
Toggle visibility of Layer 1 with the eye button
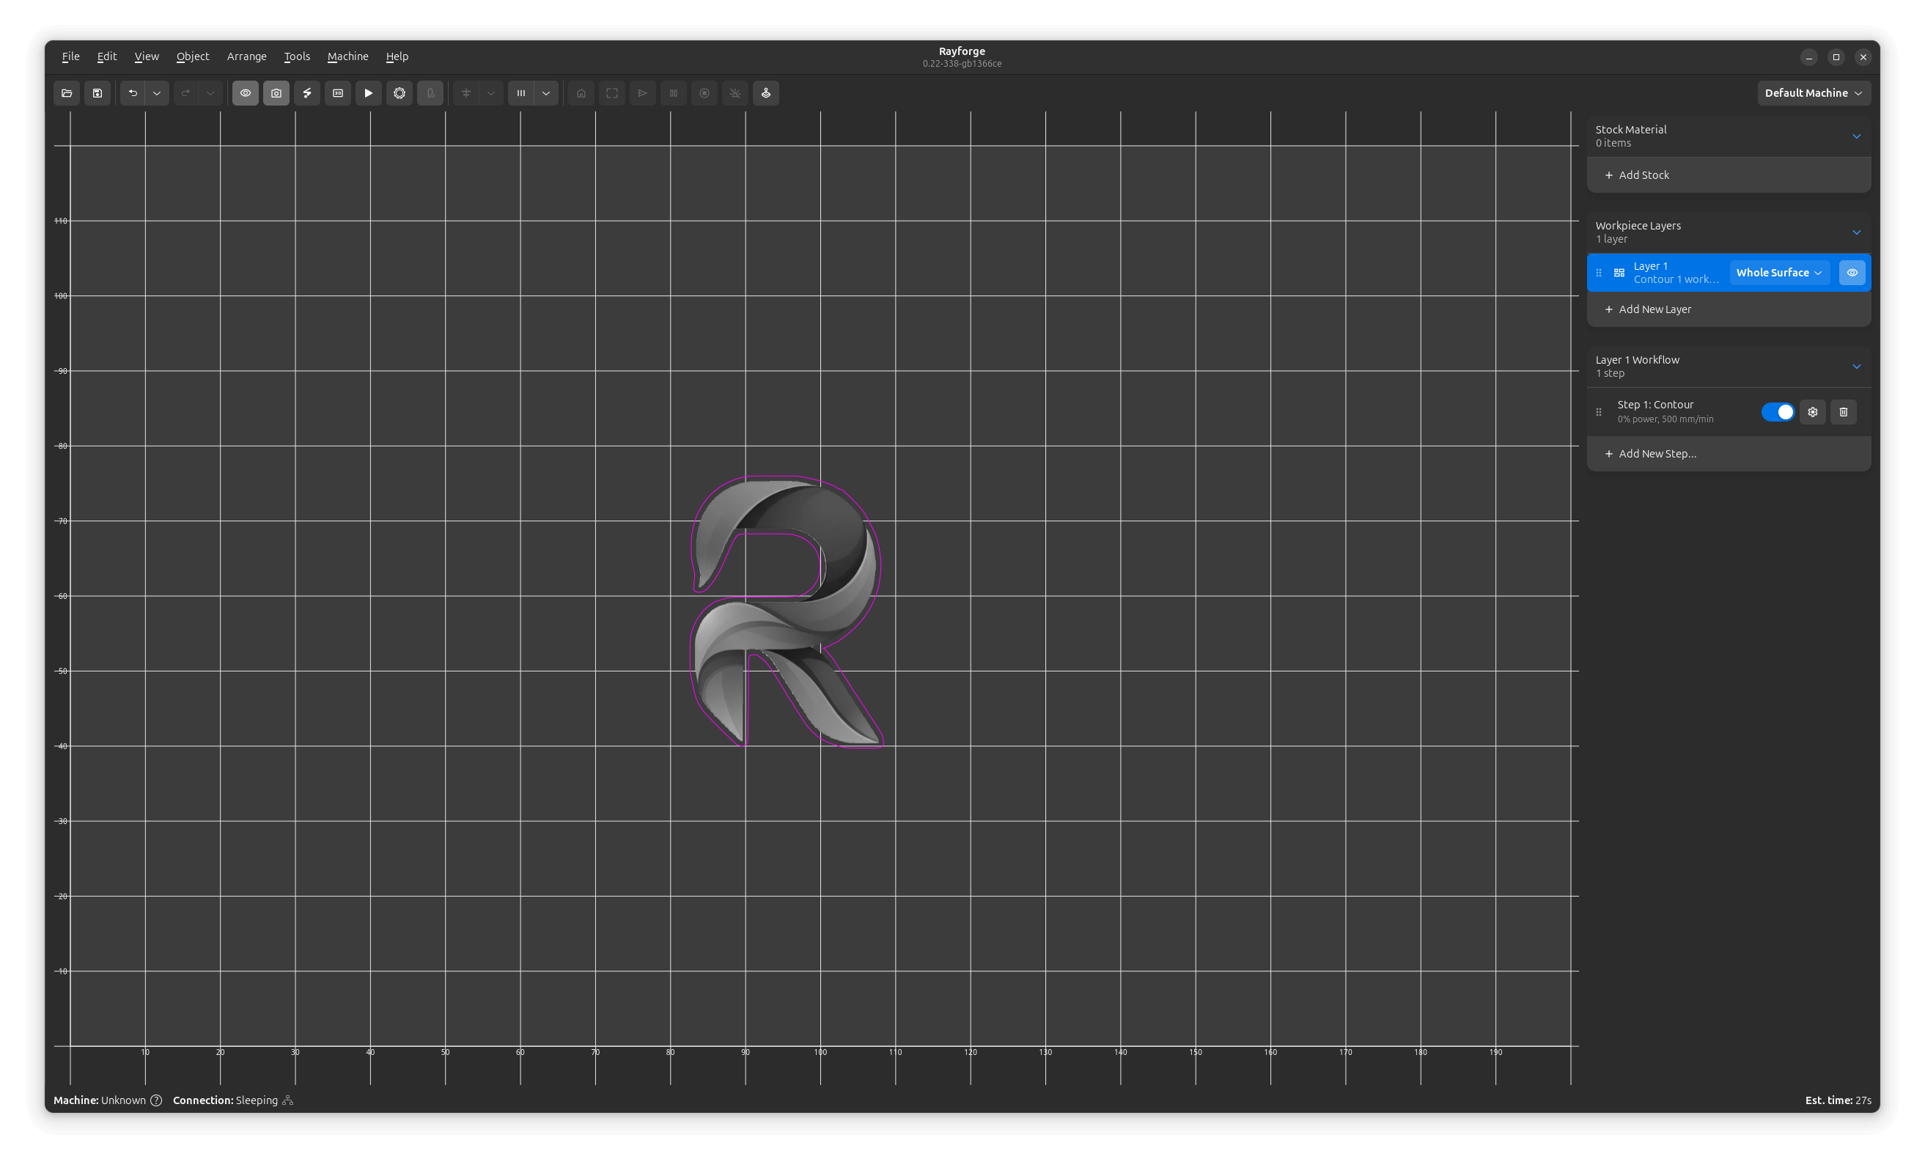(x=1852, y=272)
